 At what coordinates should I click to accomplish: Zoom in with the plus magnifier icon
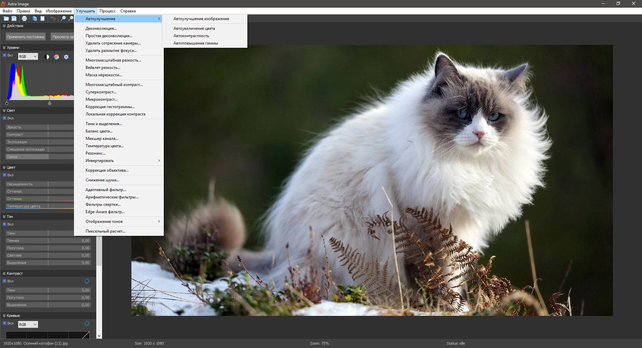[63, 18]
